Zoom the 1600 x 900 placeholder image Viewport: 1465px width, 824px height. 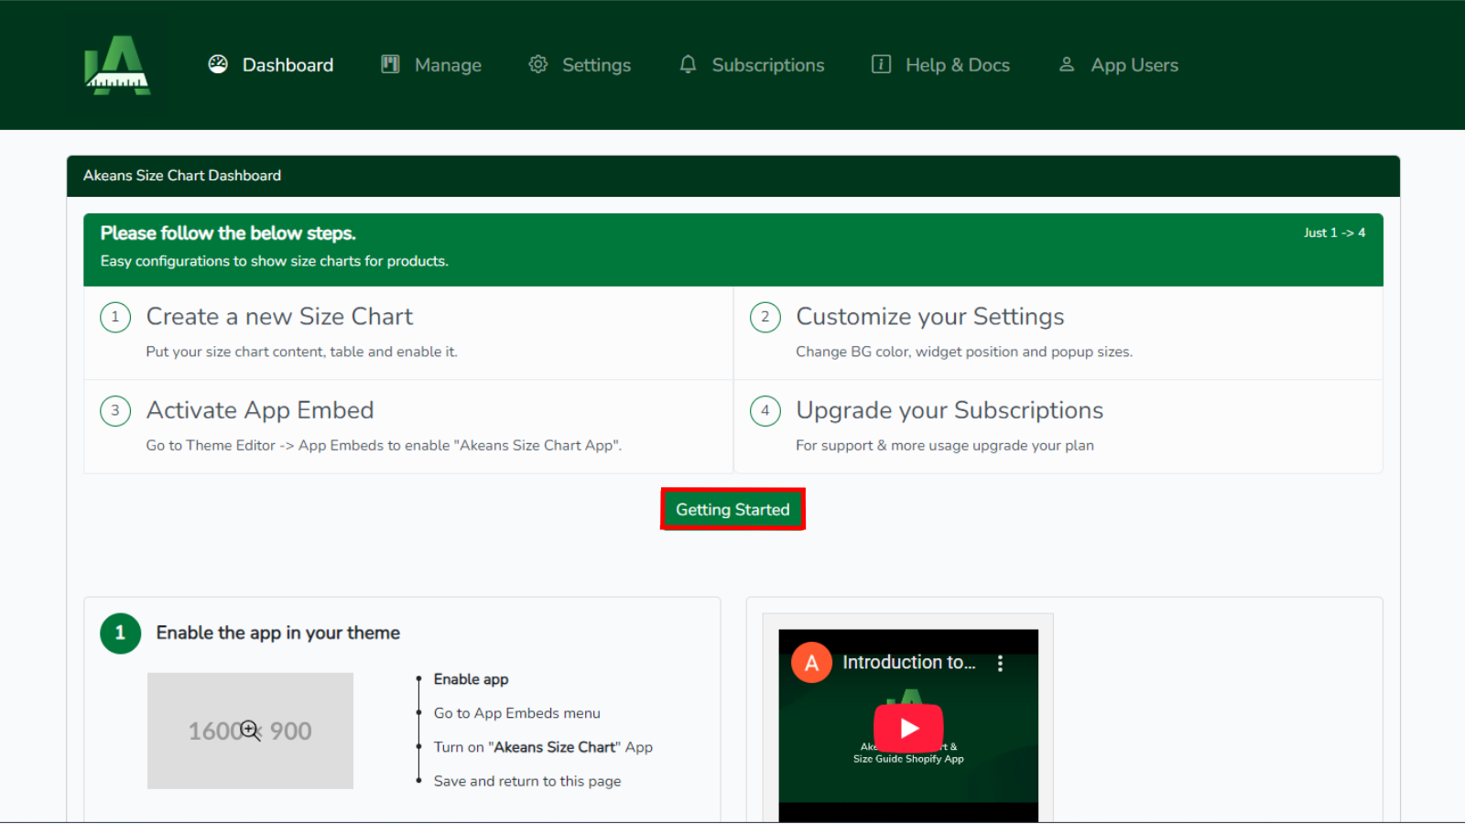point(250,731)
